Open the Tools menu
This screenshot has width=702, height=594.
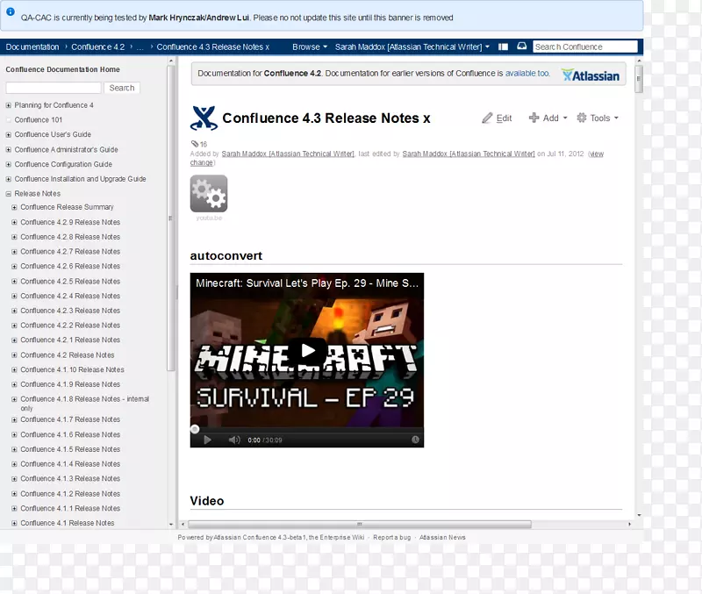[x=598, y=118]
